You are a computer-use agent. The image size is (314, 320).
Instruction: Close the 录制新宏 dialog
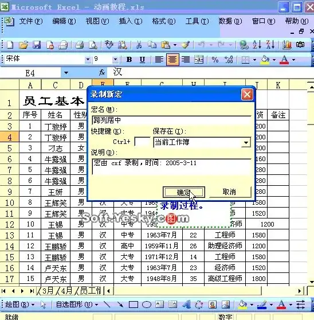point(247,95)
